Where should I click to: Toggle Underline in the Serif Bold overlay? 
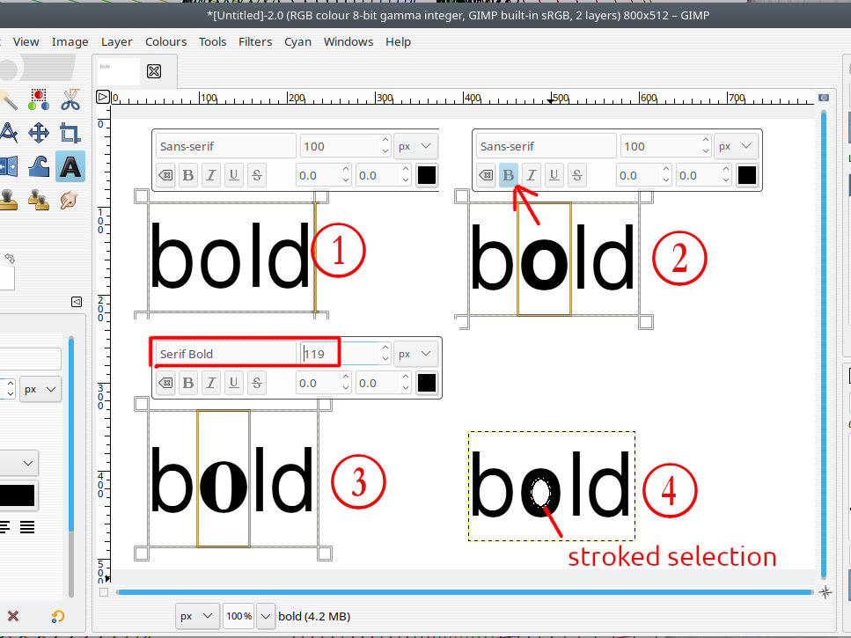(234, 383)
